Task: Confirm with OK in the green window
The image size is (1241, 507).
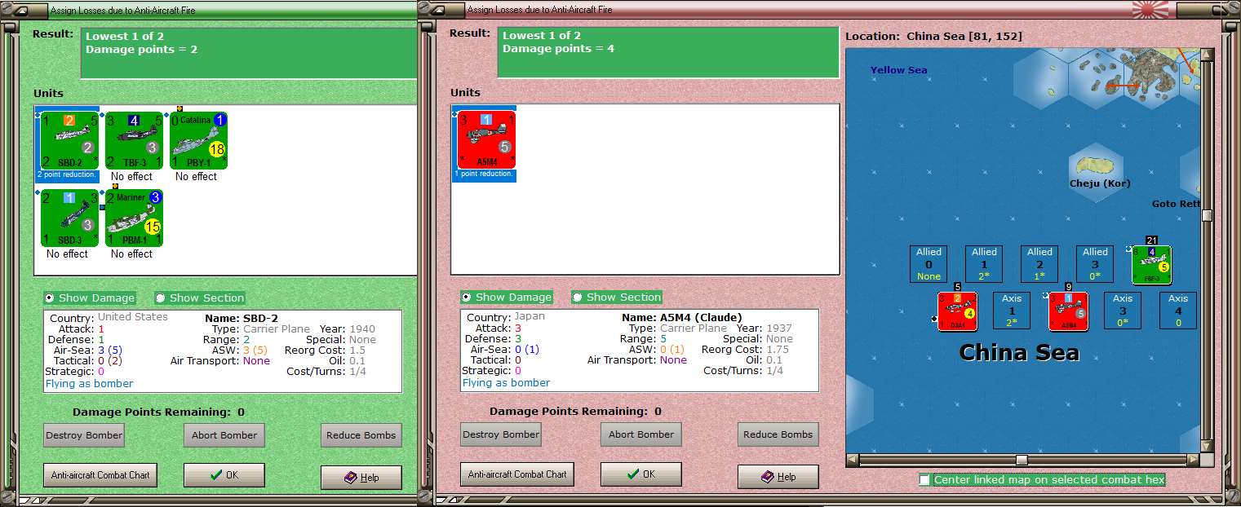Action: click(x=224, y=474)
